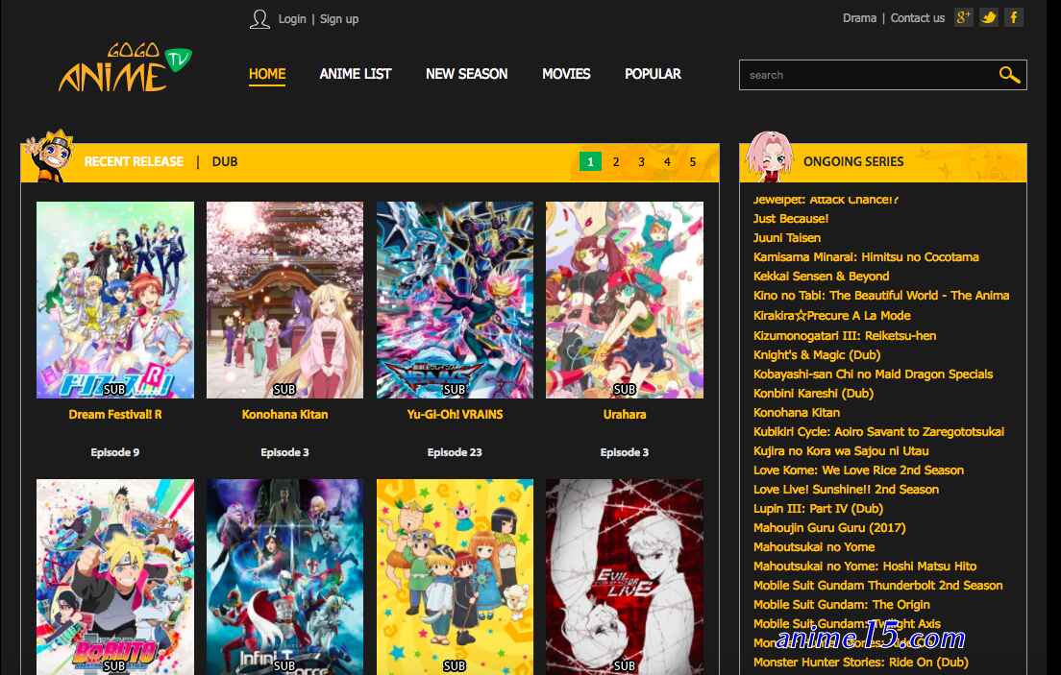Select the RECENT RELEASE tab
The image size is (1061, 675).
(134, 161)
